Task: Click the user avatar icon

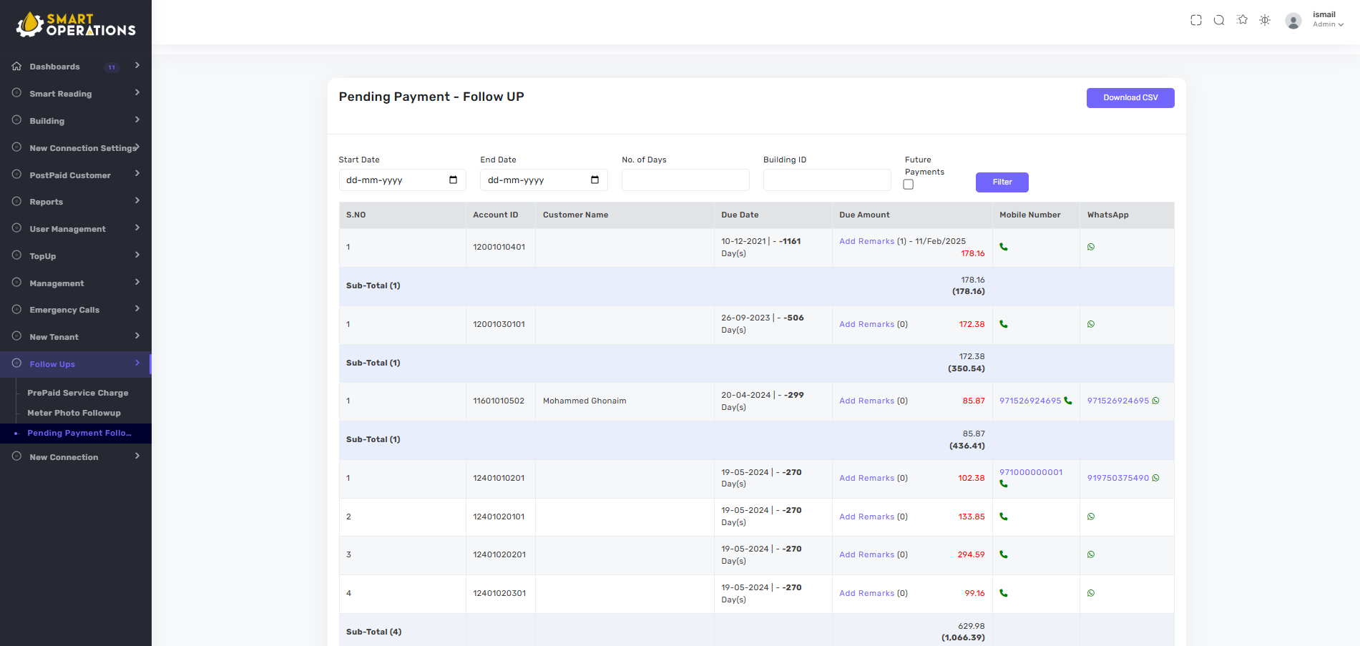Action: point(1293,21)
